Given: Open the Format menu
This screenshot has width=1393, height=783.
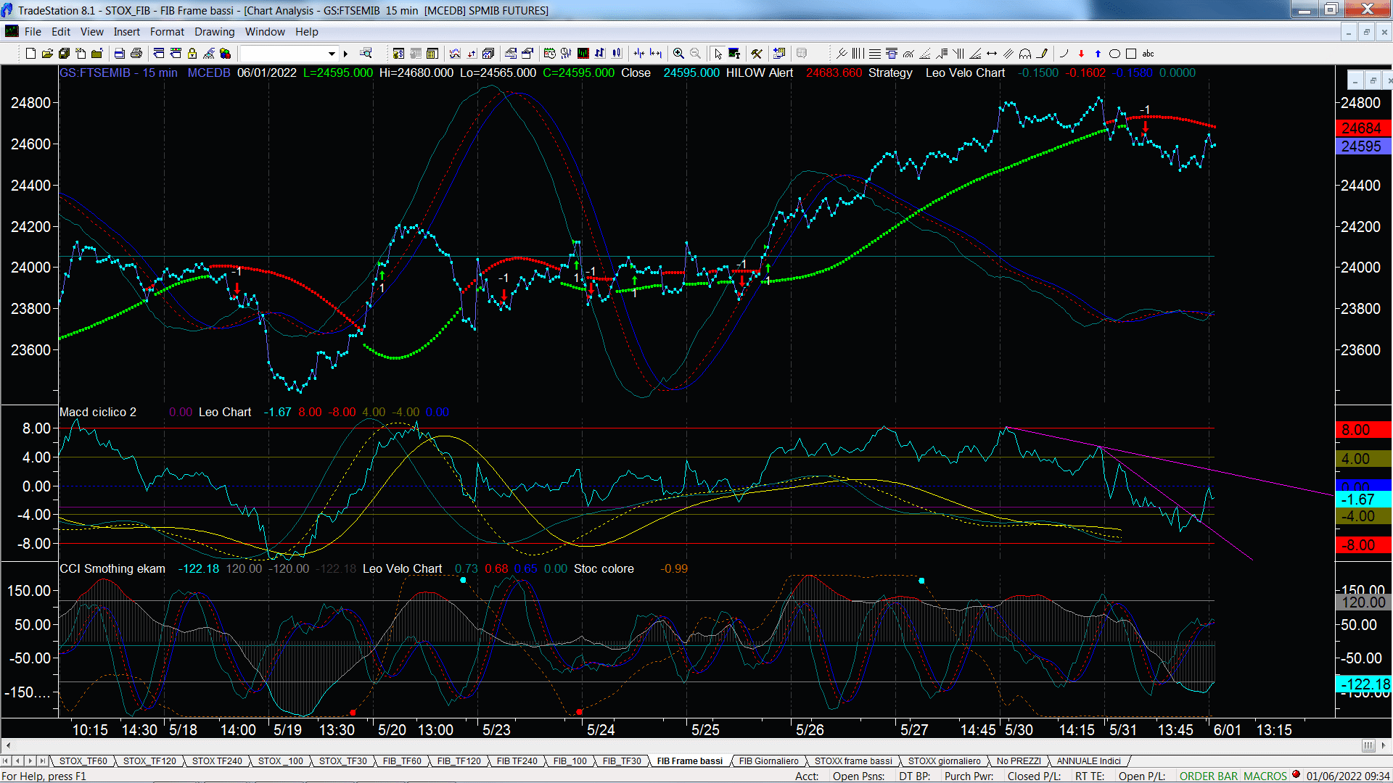Looking at the screenshot, I should pos(167,32).
